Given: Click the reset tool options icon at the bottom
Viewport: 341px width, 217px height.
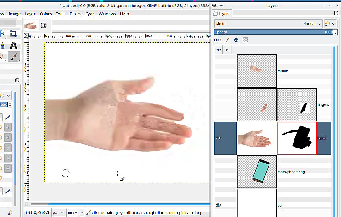Looking at the screenshot, I should click(x=10, y=212).
